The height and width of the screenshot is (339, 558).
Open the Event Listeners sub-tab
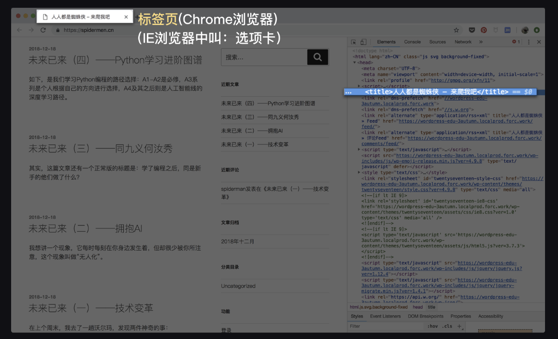click(x=385, y=316)
